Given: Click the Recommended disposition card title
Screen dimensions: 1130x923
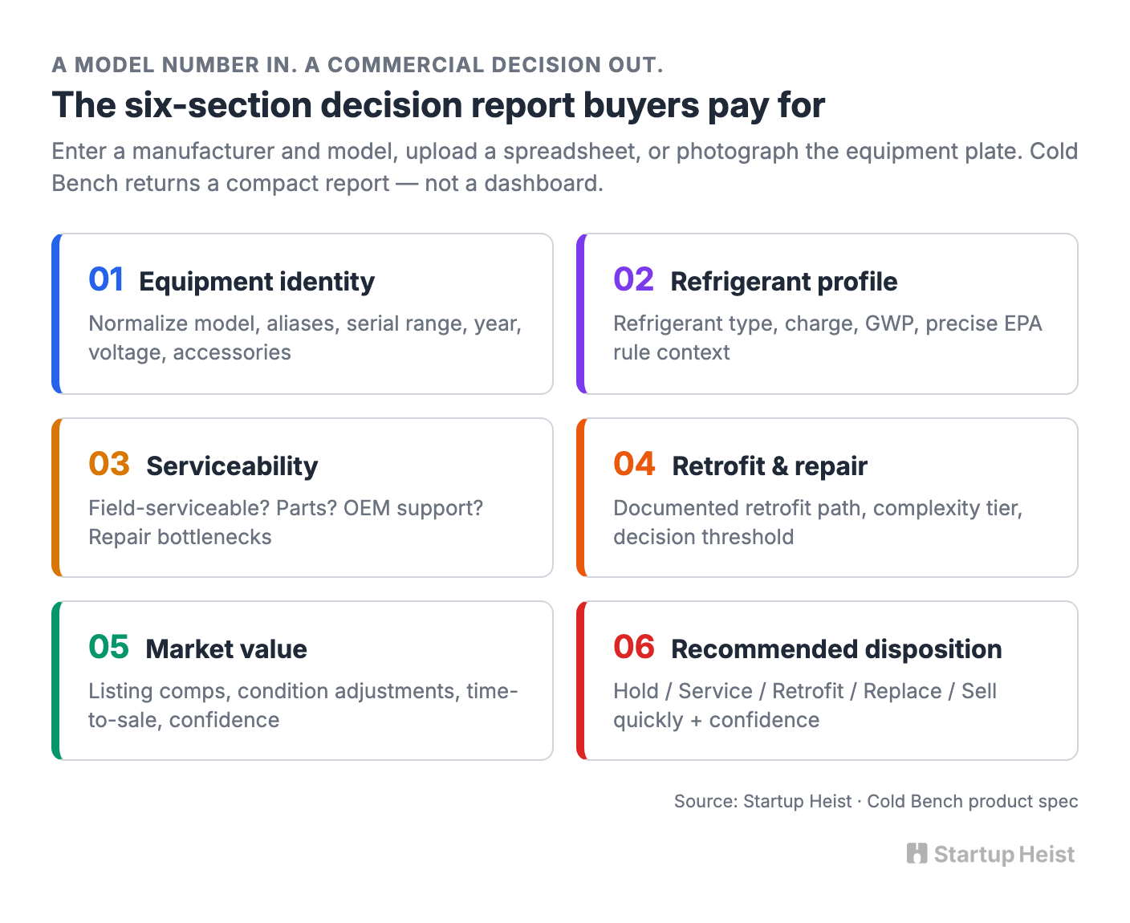Looking at the screenshot, I should 836,649.
